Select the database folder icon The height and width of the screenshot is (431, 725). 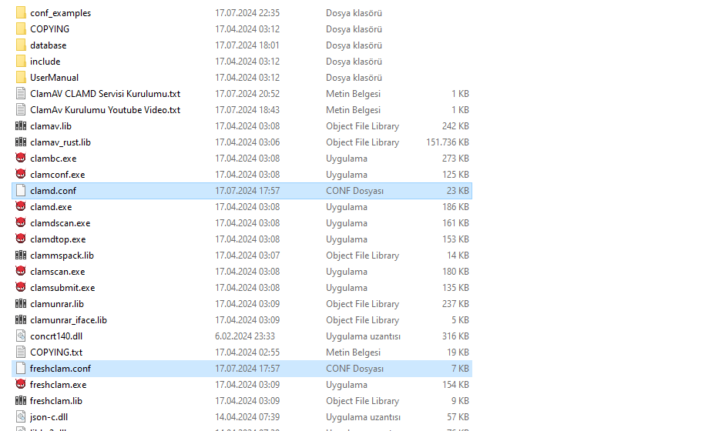[21, 45]
